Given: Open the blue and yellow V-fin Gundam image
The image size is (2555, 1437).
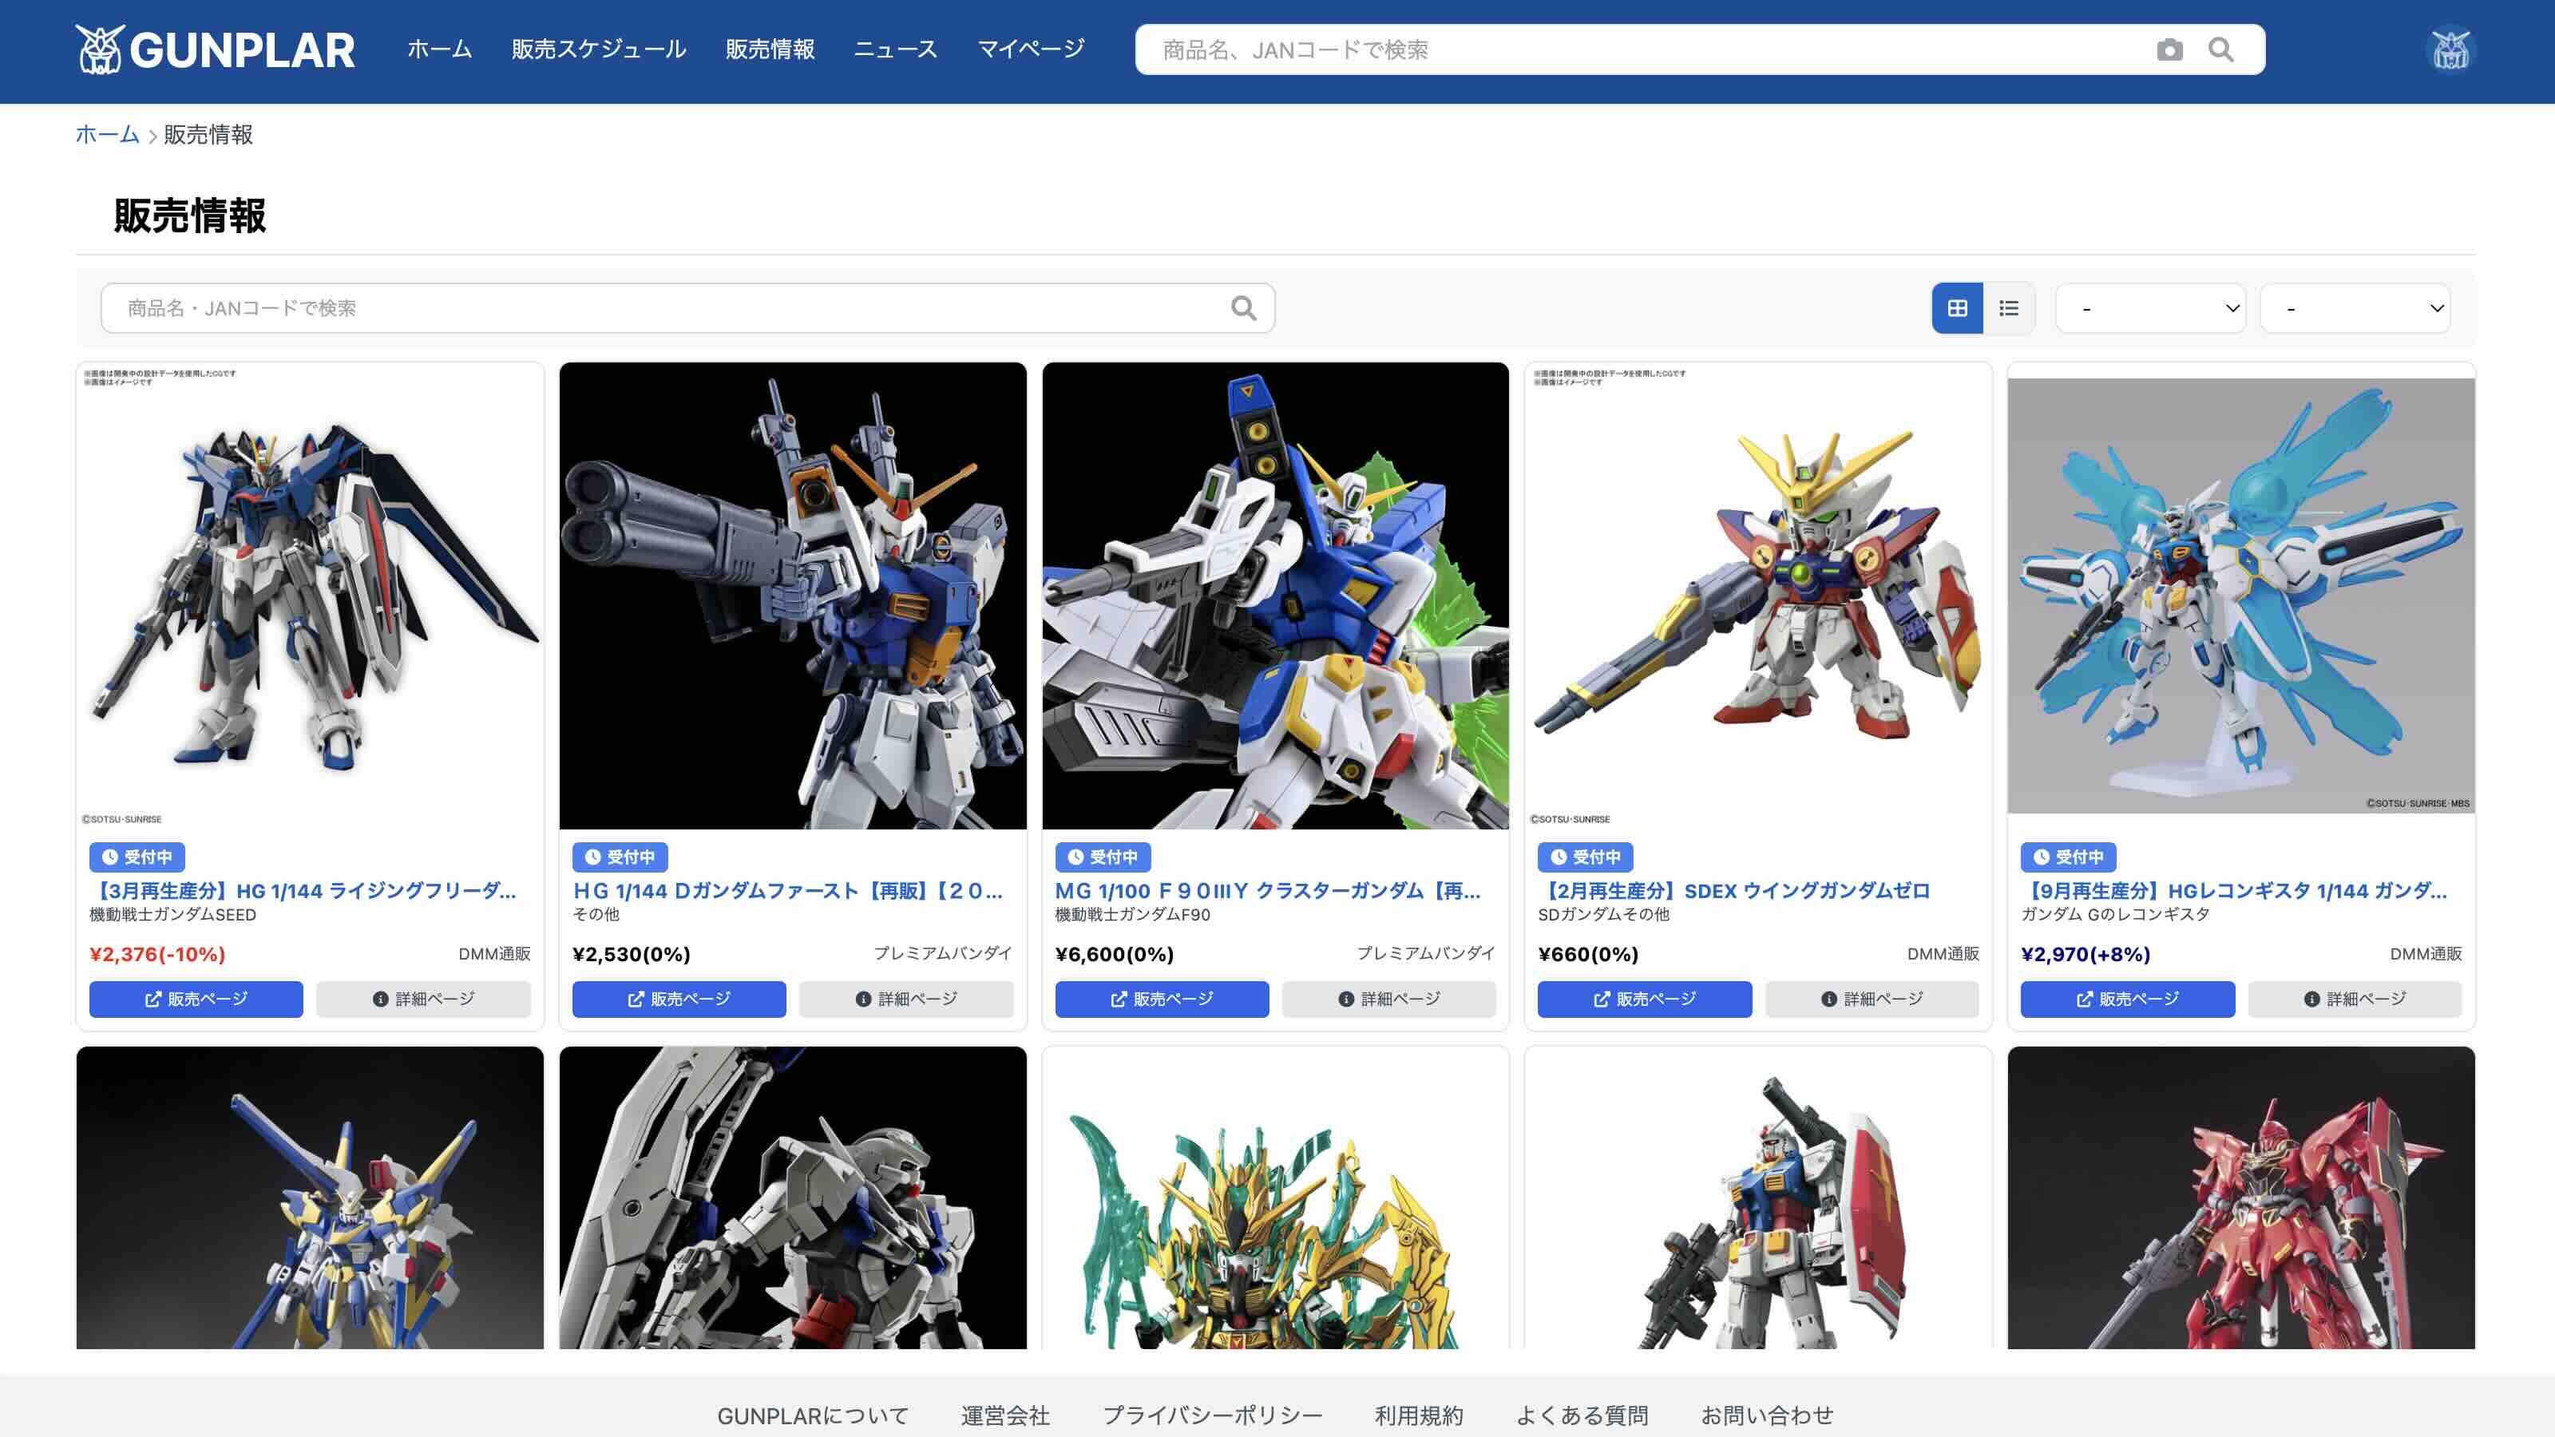Looking at the screenshot, I should click(x=311, y=1197).
